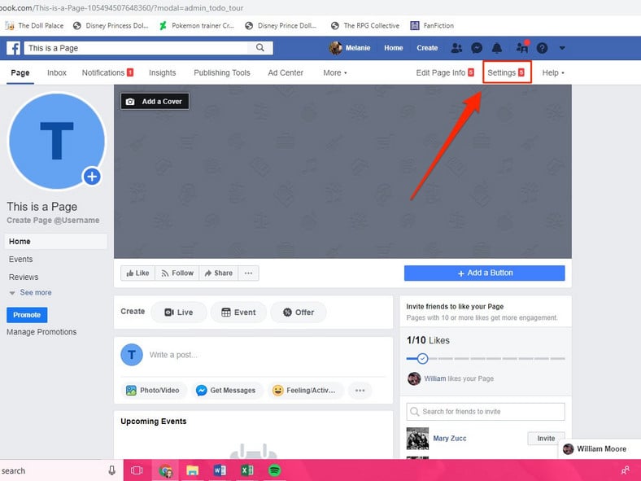Screen dimensions: 641x481
Task: Click the Like button
Action: pos(137,273)
